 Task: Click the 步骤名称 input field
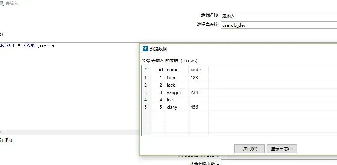click(x=279, y=16)
